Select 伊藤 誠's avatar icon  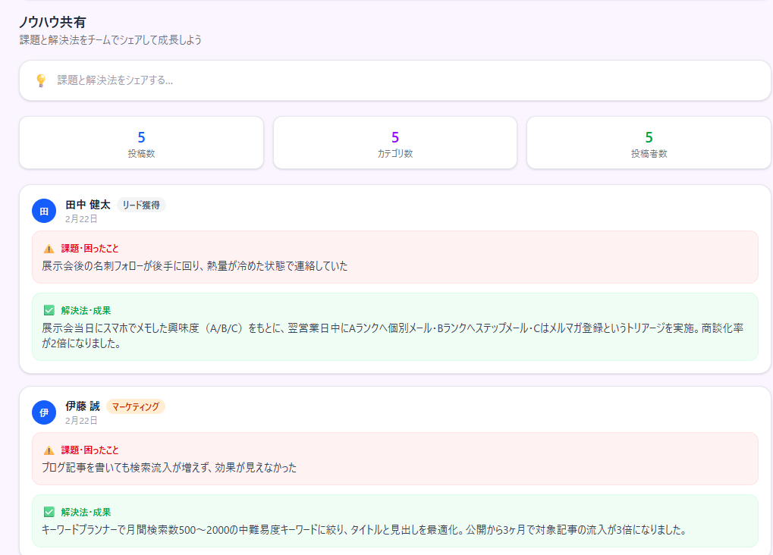[44, 412]
